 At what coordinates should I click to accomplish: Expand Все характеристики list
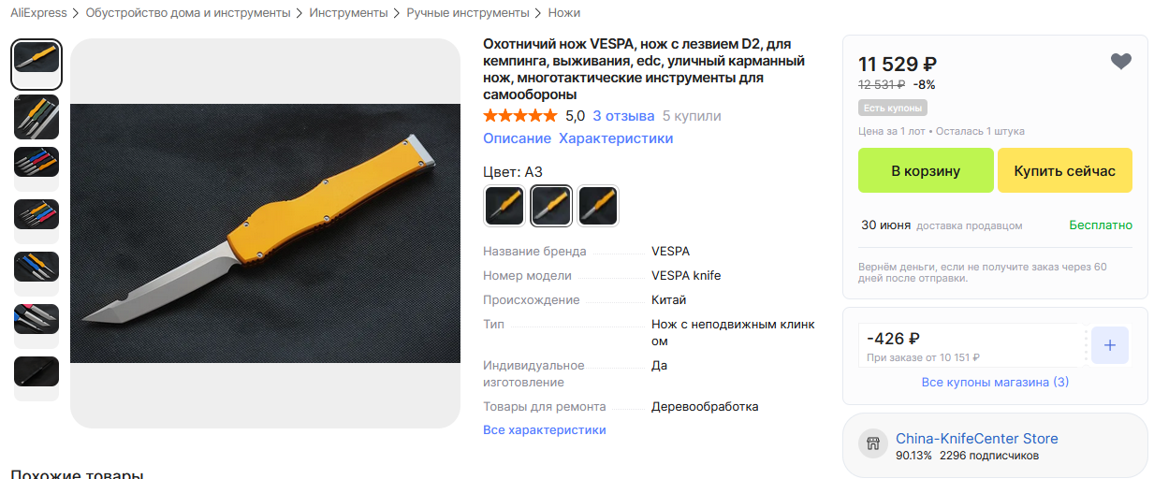point(545,430)
